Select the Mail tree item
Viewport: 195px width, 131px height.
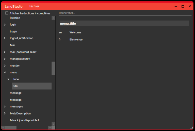pyautogui.click(x=13, y=45)
